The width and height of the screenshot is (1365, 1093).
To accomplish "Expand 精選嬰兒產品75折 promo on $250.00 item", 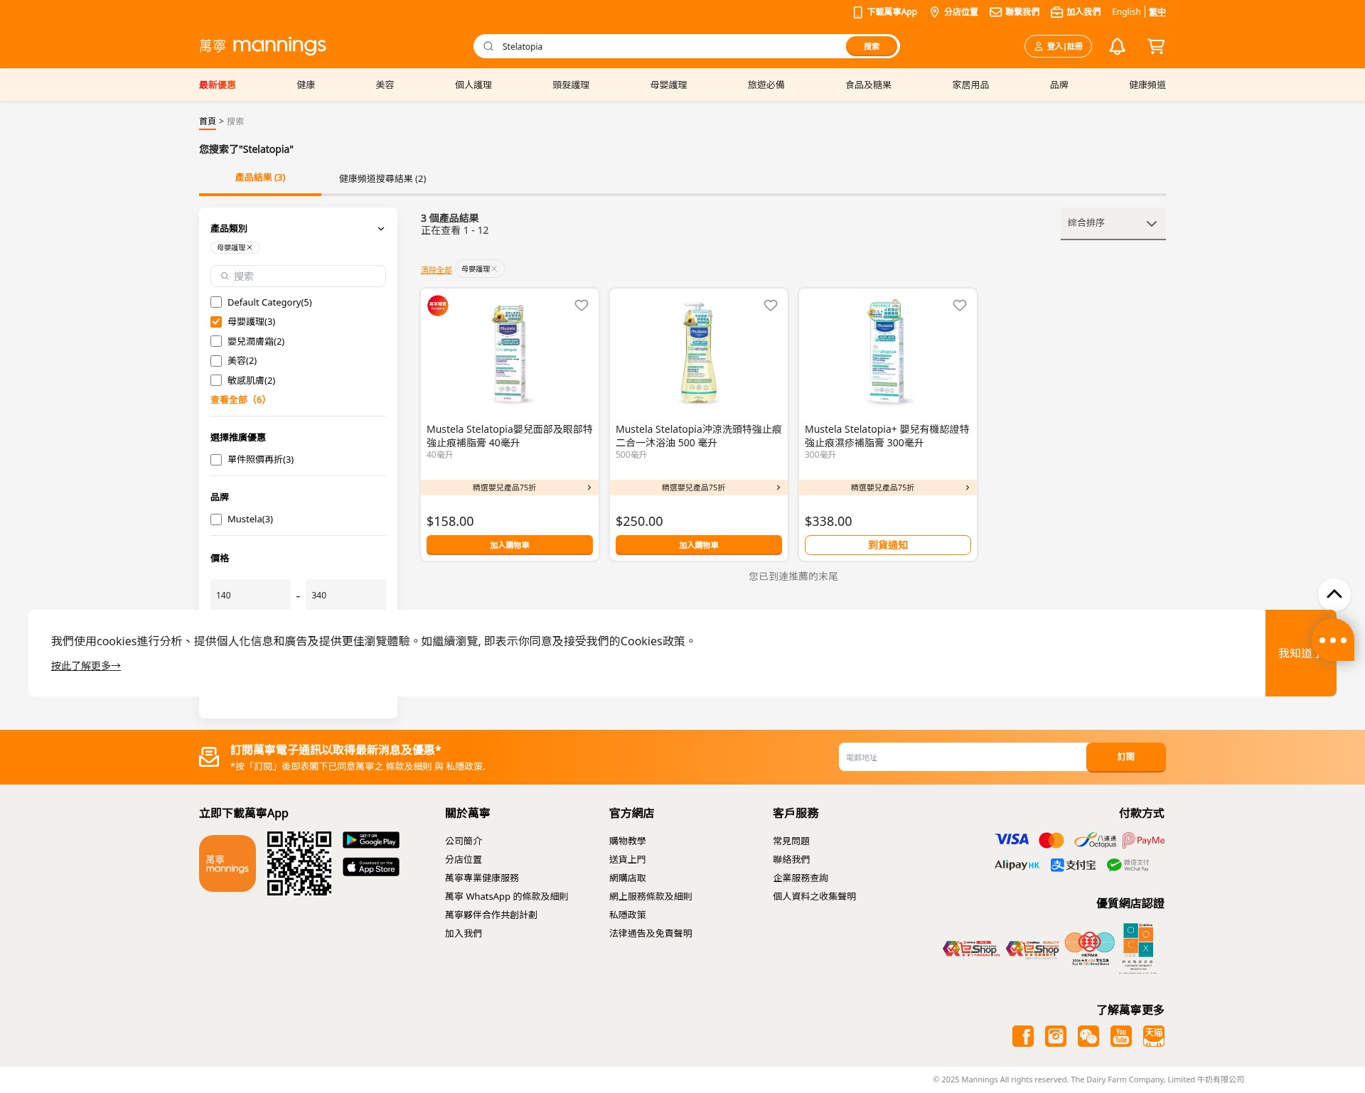I will pos(699,488).
